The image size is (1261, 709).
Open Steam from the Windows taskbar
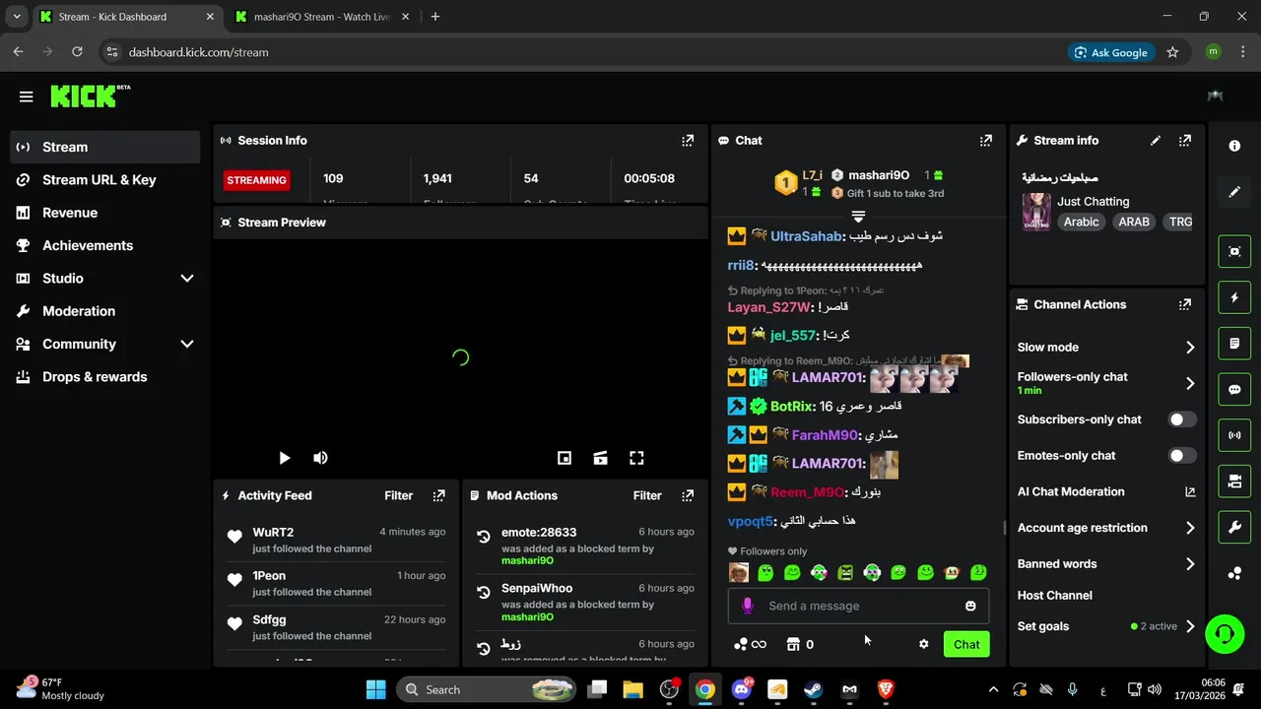pyautogui.click(x=813, y=689)
